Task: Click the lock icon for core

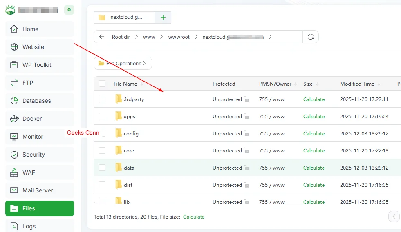Action: 246,150
